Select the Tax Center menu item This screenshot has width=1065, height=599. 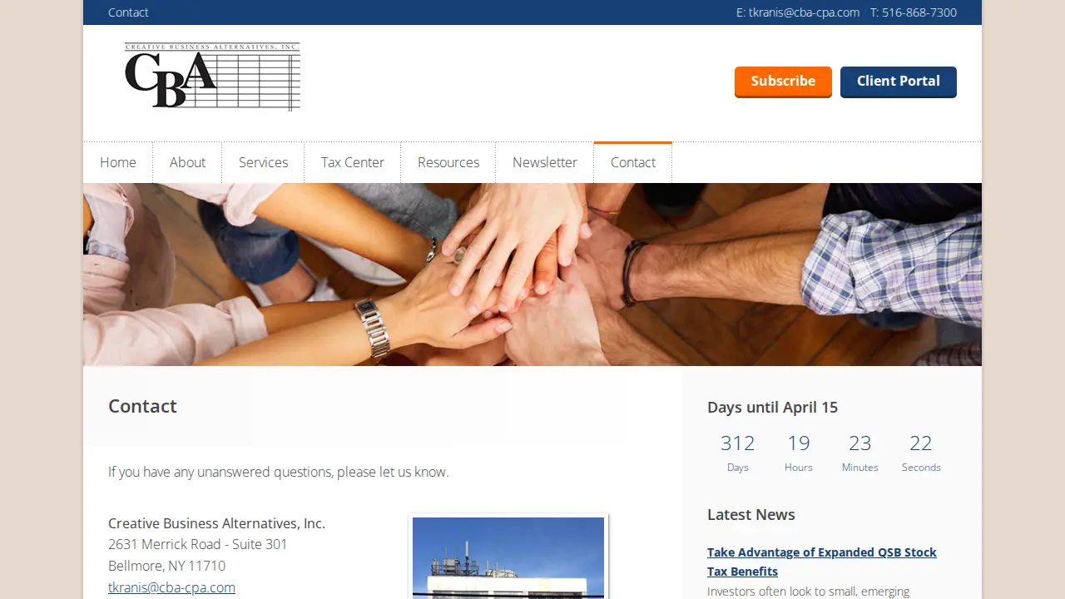(x=353, y=162)
